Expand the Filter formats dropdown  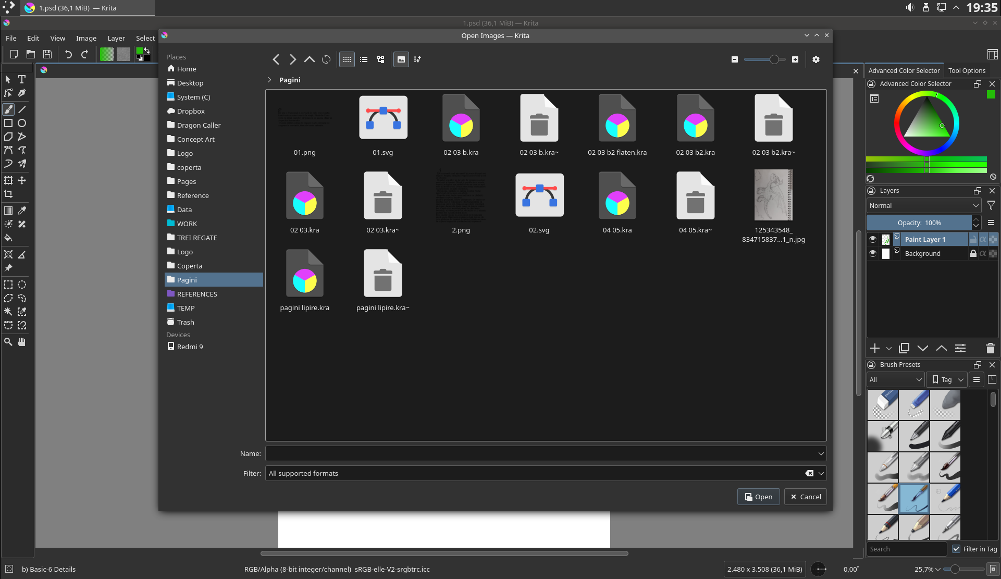(x=821, y=473)
